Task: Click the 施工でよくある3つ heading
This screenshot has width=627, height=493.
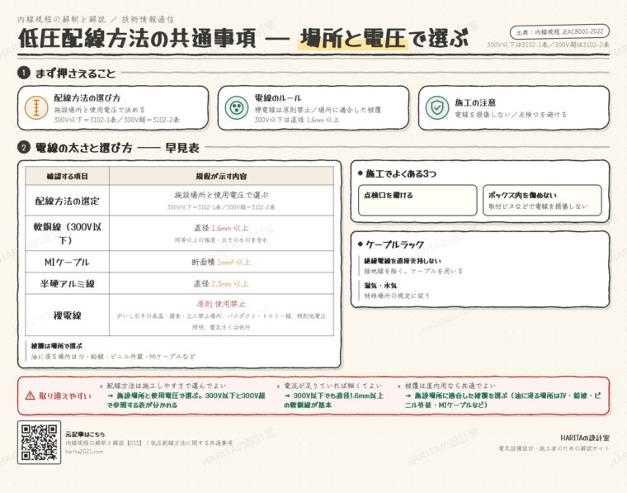Action: [x=401, y=173]
